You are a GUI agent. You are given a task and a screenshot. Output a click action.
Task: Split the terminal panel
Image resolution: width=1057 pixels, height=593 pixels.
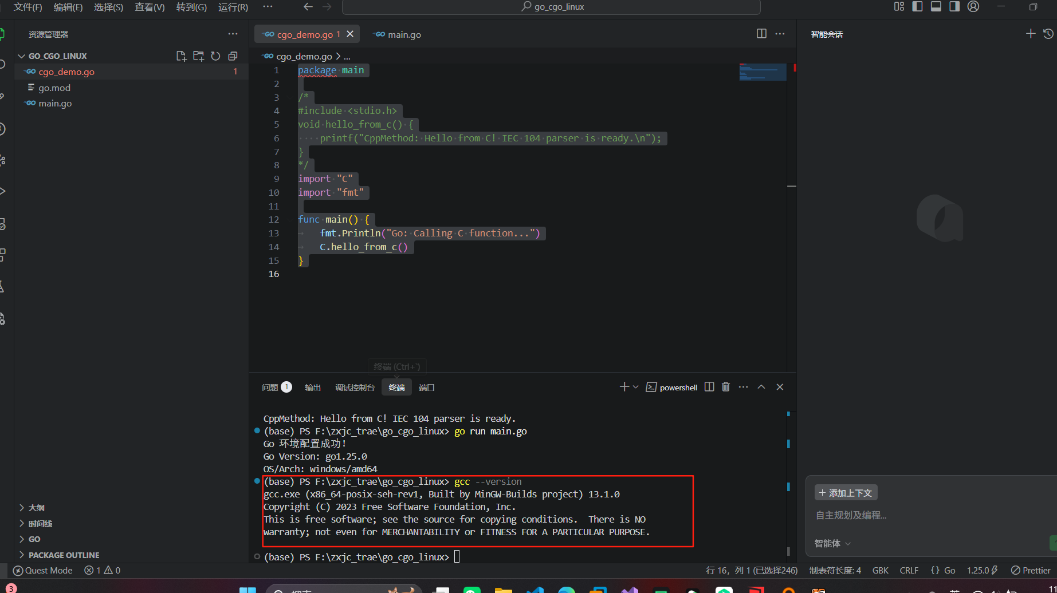[x=709, y=386]
